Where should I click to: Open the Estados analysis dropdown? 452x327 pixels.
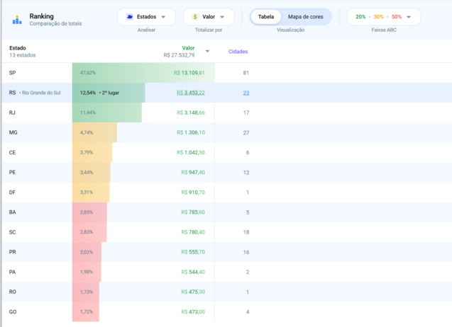click(x=146, y=17)
